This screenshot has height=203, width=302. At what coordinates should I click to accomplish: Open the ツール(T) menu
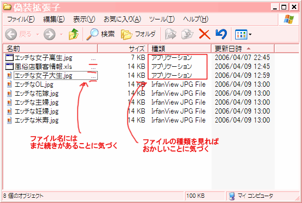click(162, 19)
